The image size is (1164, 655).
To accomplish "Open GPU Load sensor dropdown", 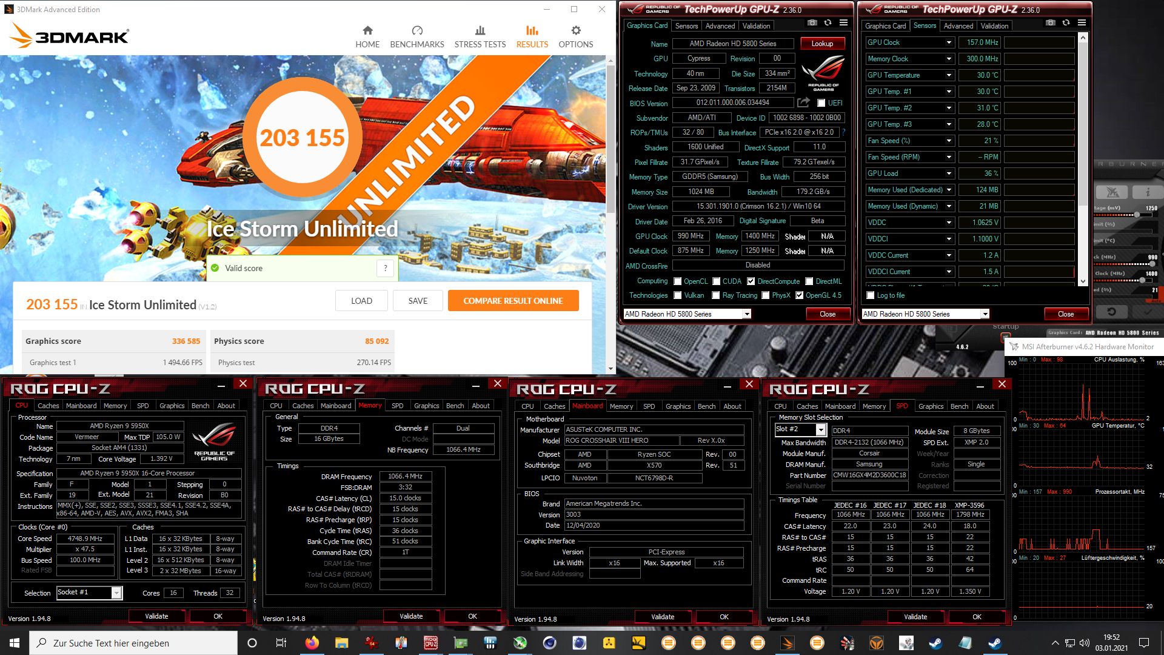I will click(949, 173).
